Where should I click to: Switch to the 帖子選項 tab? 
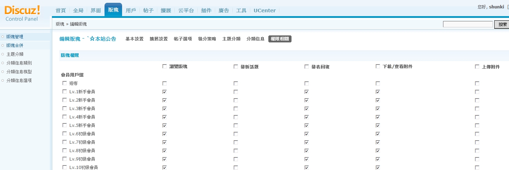pyautogui.click(x=183, y=39)
